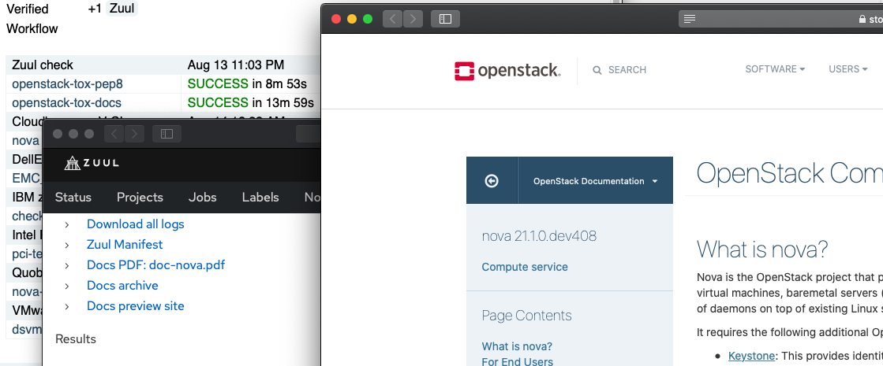Click Safari's back button in the front window

[x=392, y=19]
